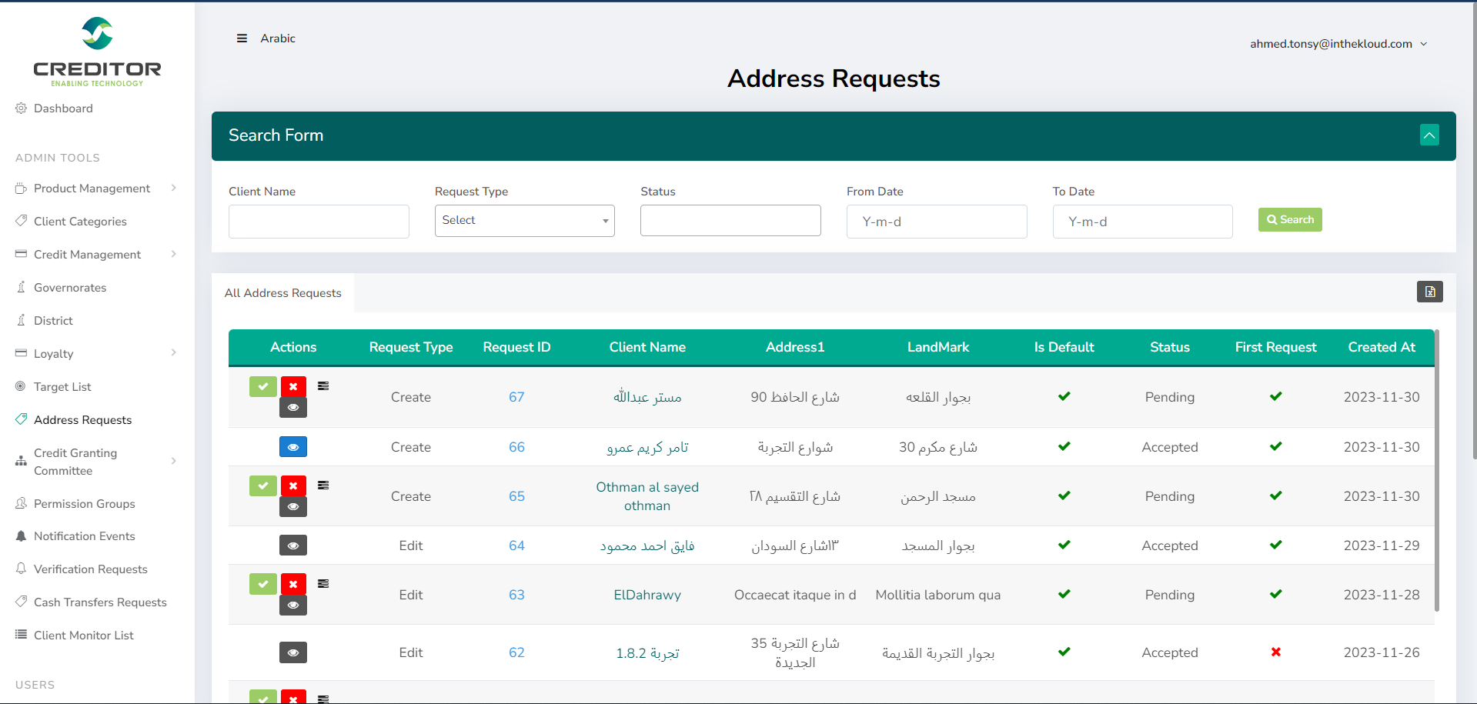This screenshot has width=1477, height=704.
Task: Click the hamburger menu icon beside Arabic
Action: tap(242, 38)
